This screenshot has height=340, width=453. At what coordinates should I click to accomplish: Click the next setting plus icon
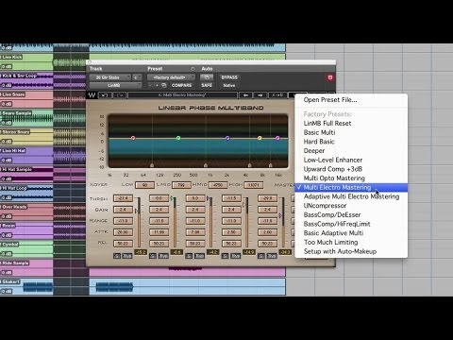click(157, 85)
